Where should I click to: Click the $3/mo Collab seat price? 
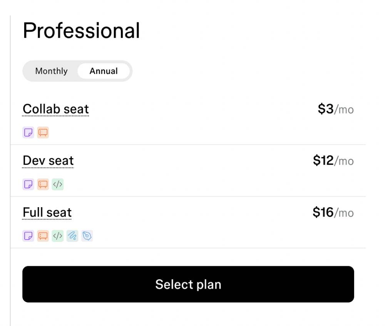336,109
